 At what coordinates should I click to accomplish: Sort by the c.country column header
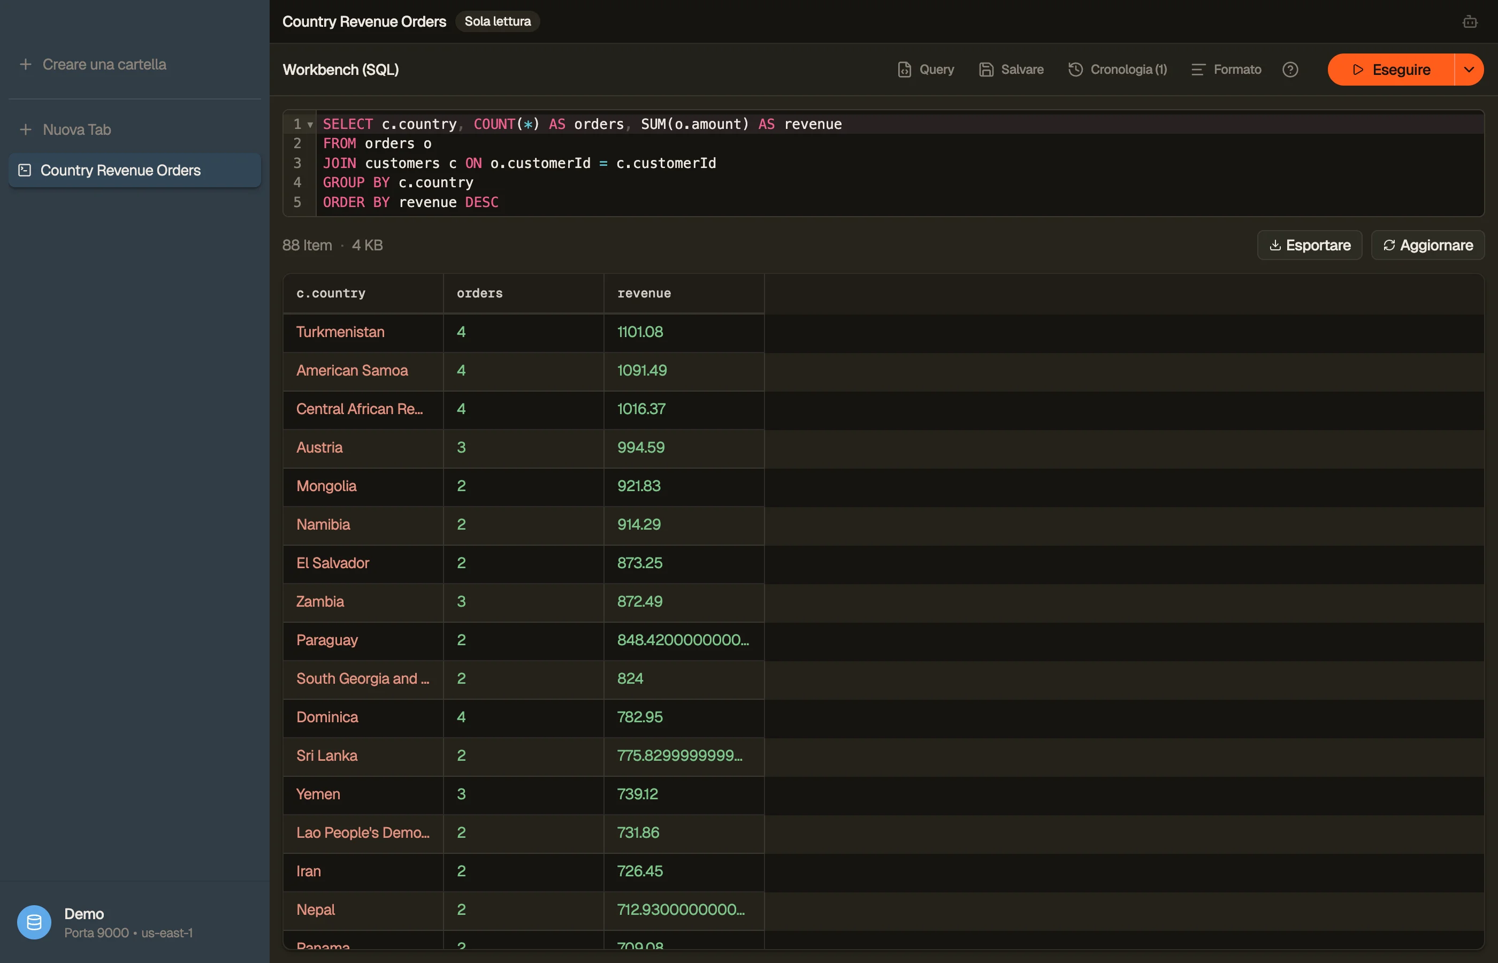363,293
